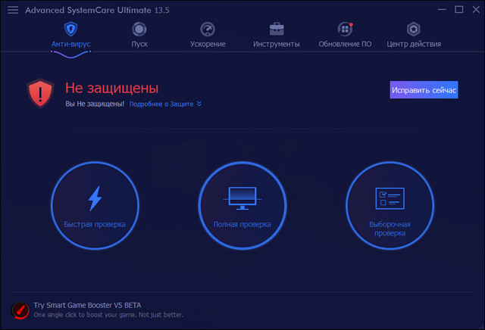This screenshot has width=485, height=330.
Task: Open the Подробнее о Защите link
Action: click(161, 104)
